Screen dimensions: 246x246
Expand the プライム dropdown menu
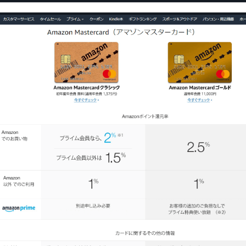tap(75, 19)
